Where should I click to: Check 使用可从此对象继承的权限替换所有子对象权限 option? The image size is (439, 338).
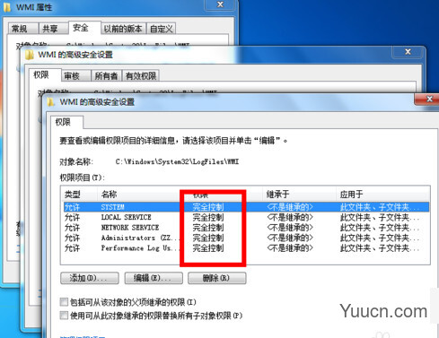tap(64, 316)
